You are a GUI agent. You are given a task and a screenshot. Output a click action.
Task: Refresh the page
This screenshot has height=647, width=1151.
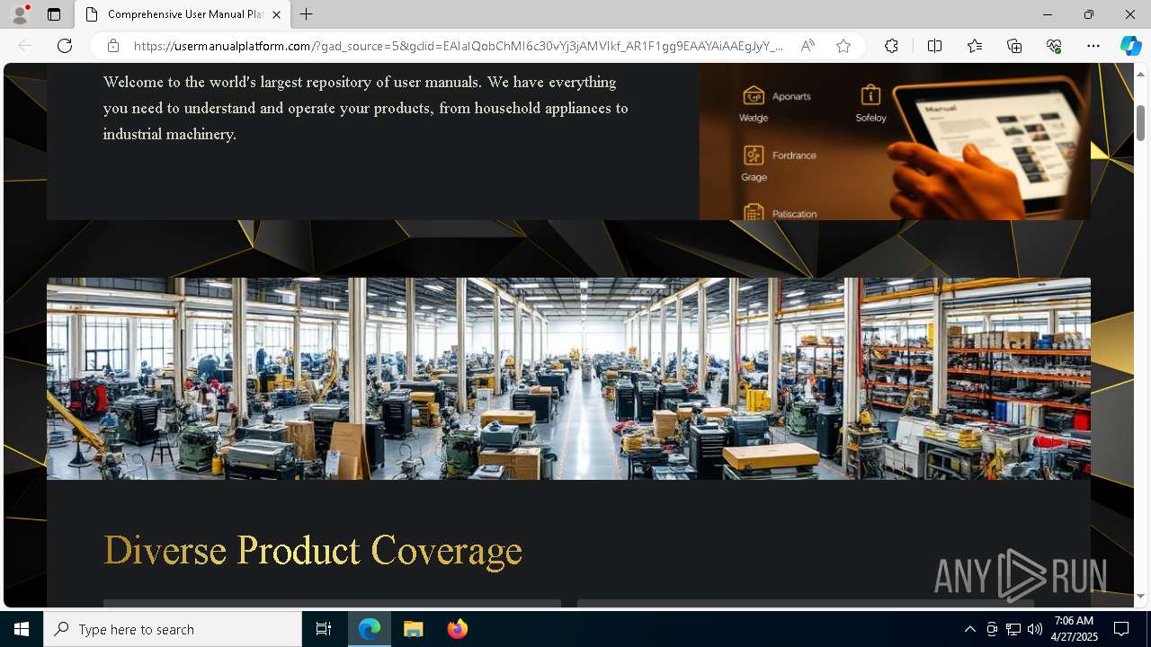65,46
